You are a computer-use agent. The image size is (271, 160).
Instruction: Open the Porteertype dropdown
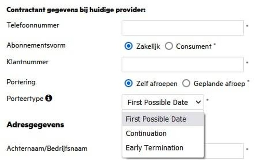click(x=163, y=102)
